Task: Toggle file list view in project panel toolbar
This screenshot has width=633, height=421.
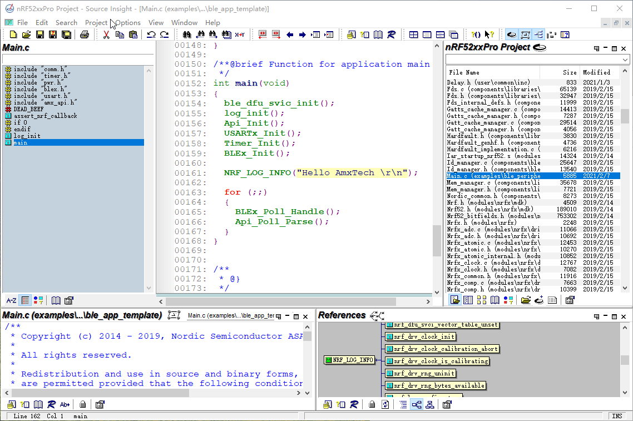Action: (455, 300)
